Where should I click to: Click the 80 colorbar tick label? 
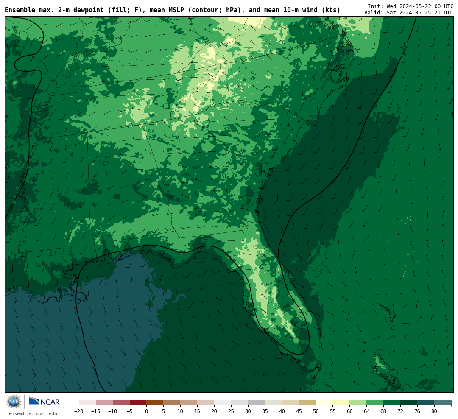point(434,411)
